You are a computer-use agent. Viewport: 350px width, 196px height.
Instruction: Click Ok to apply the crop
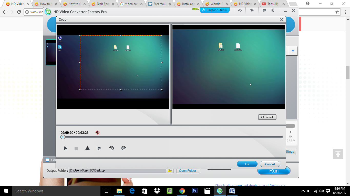247,164
